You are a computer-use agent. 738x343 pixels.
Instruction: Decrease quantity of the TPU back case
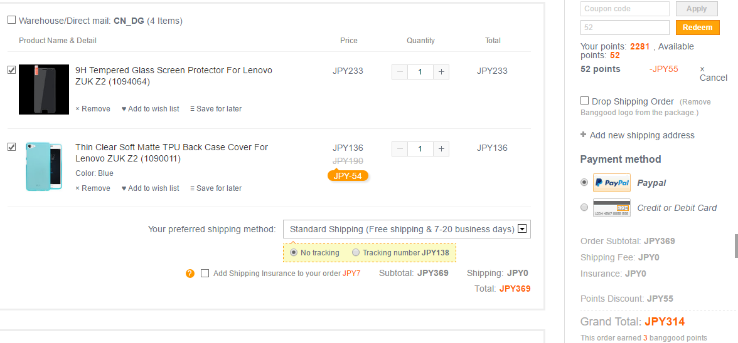point(400,149)
